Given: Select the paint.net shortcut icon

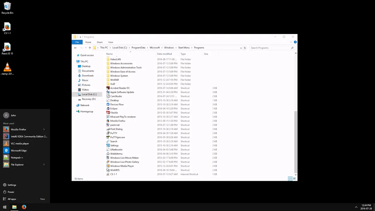Looking at the screenshot, I should pyautogui.click(x=108, y=125).
